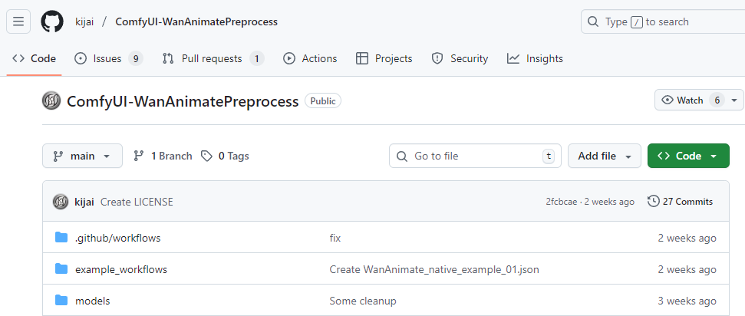Switch to the Pull requests tab
Viewport: 745px width, 316px height.
click(x=213, y=58)
